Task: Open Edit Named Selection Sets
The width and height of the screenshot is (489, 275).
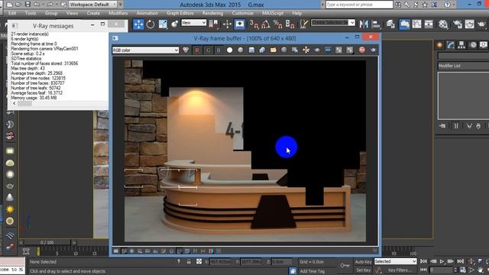Action: pos(303,24)
